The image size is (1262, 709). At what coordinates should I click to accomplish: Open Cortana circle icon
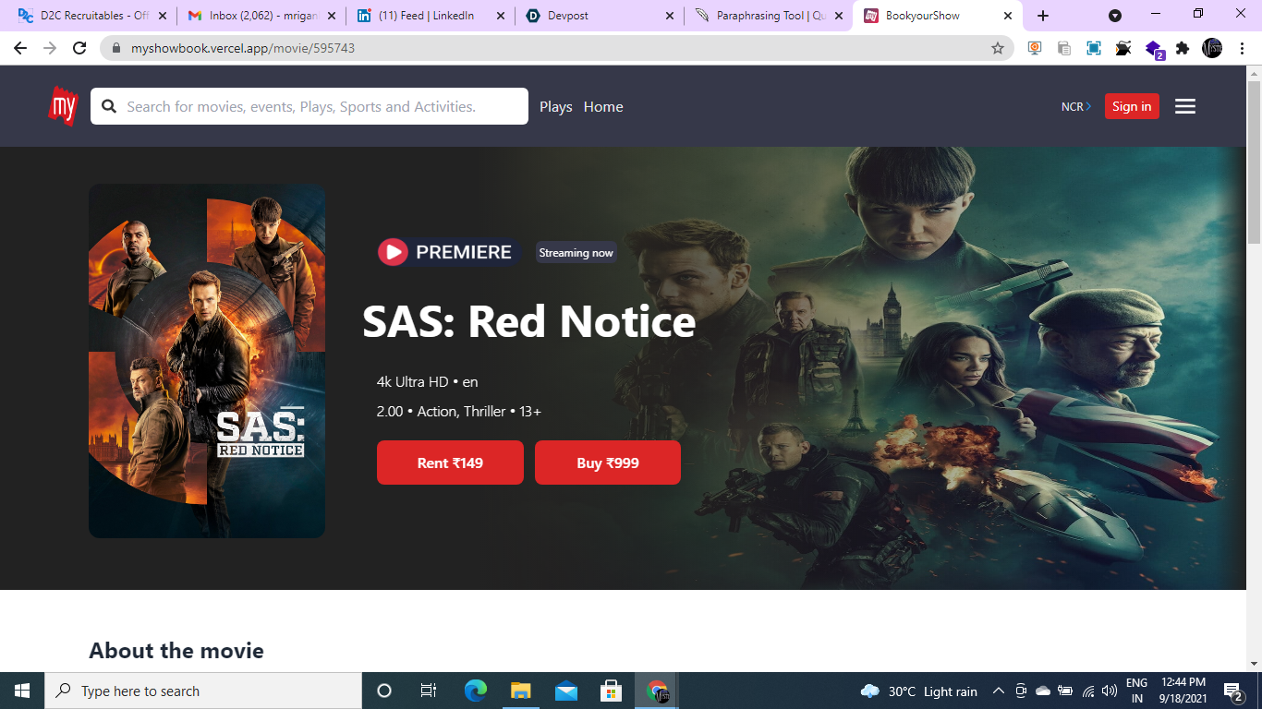click(384, 691)
